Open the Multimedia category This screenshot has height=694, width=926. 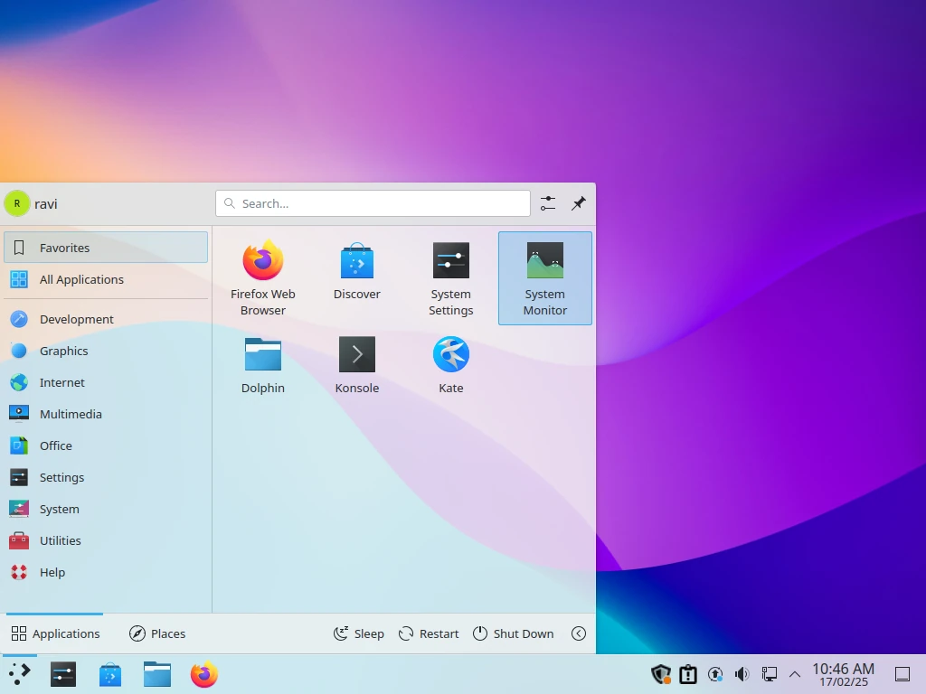pyautogui.click(x=106, y=414)
